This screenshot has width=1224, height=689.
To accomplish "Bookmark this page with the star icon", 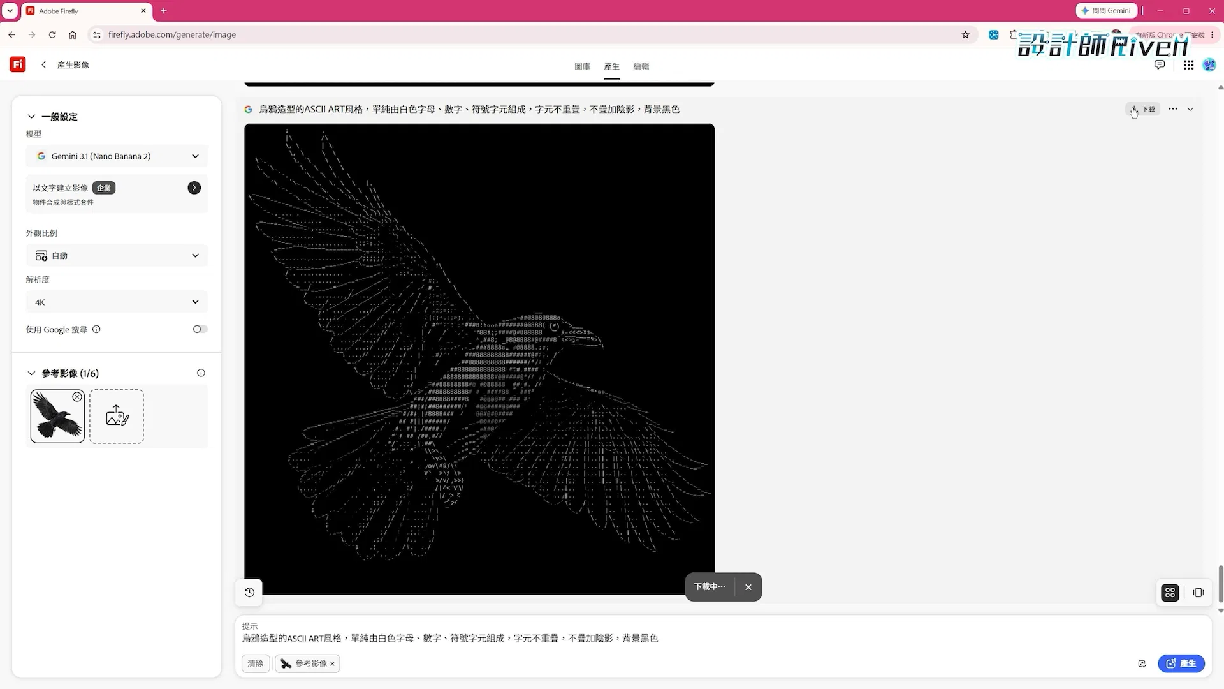I will click(965, 34).
